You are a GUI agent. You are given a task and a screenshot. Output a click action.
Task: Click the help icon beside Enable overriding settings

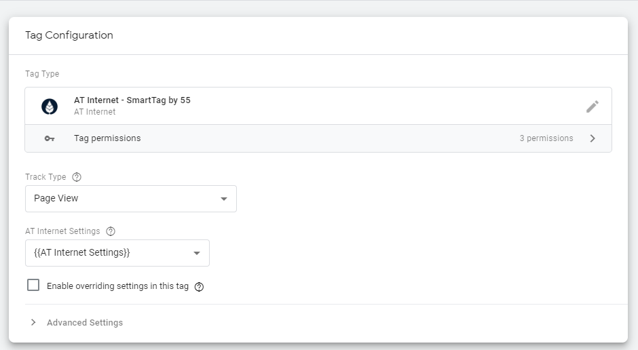coord(199,287)
